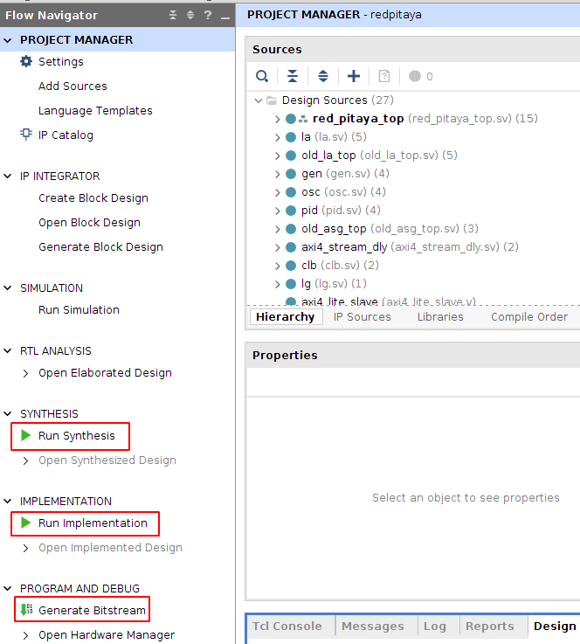Open the Log tab
580x644 pixels.
pyautogui.click(x=434, y=626)
